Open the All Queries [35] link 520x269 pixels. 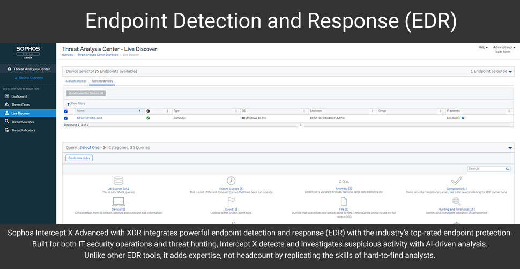pyautogui.click(x=118, y=189)
